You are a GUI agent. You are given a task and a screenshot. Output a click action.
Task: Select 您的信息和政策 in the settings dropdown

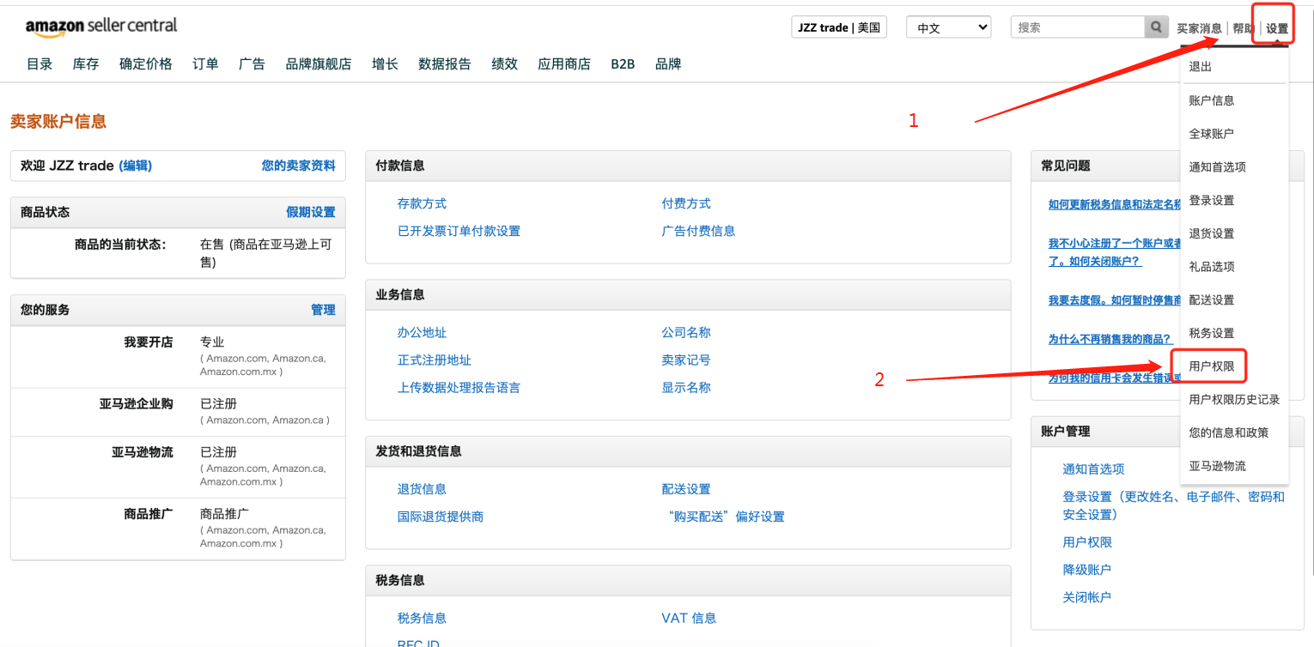[x=1228, y=432]
